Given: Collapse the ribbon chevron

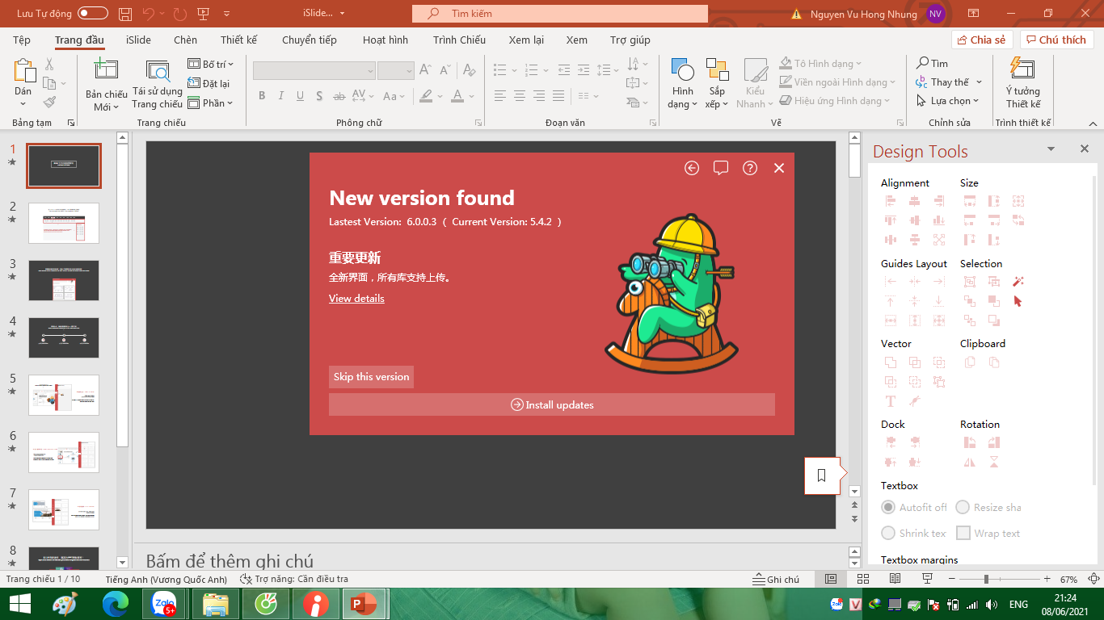Looking at the screenshot, I should [x=1092, y=123].
